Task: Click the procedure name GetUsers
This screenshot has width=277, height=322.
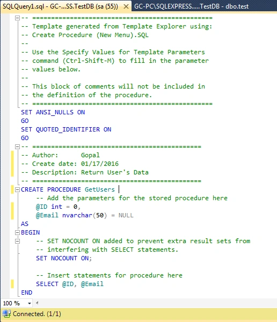Action: coord(100,189)
